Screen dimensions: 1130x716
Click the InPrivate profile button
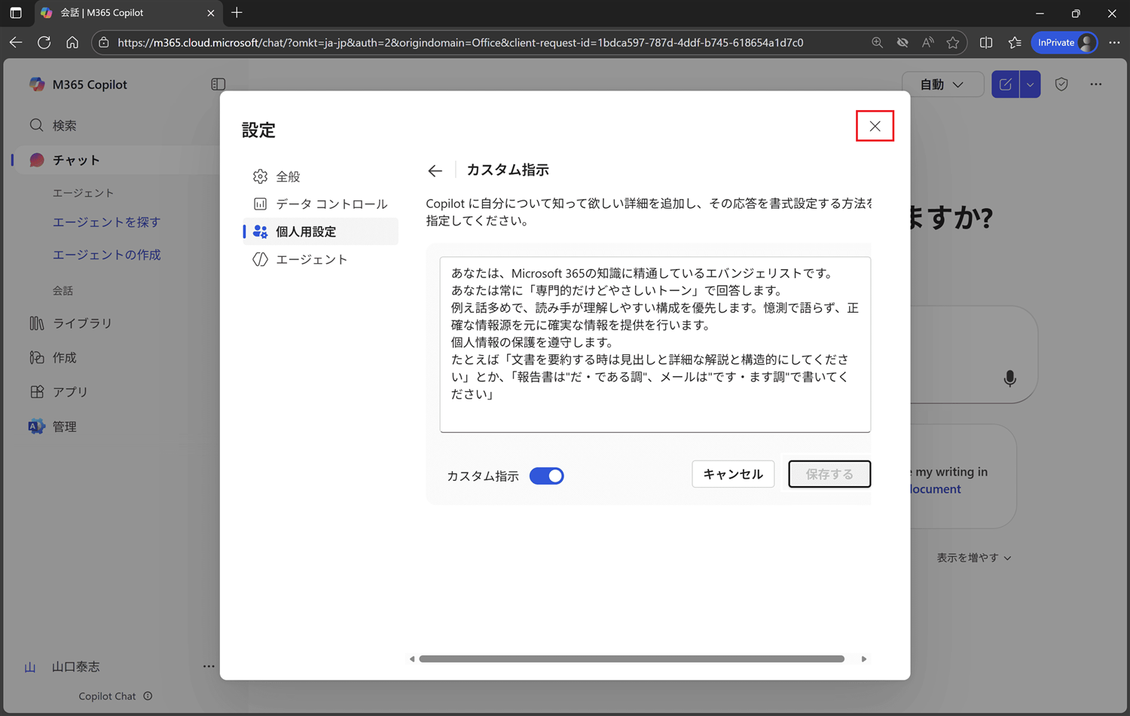[1064, 43]
